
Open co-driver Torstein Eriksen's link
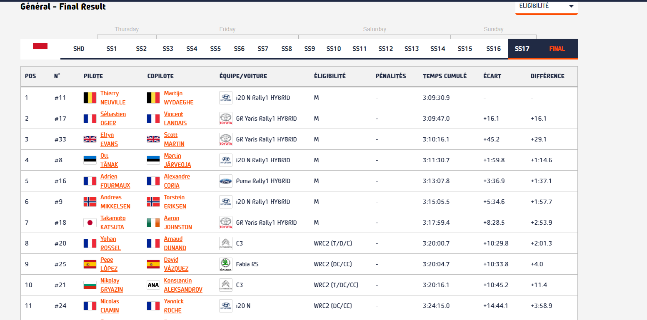click(175, 202)
